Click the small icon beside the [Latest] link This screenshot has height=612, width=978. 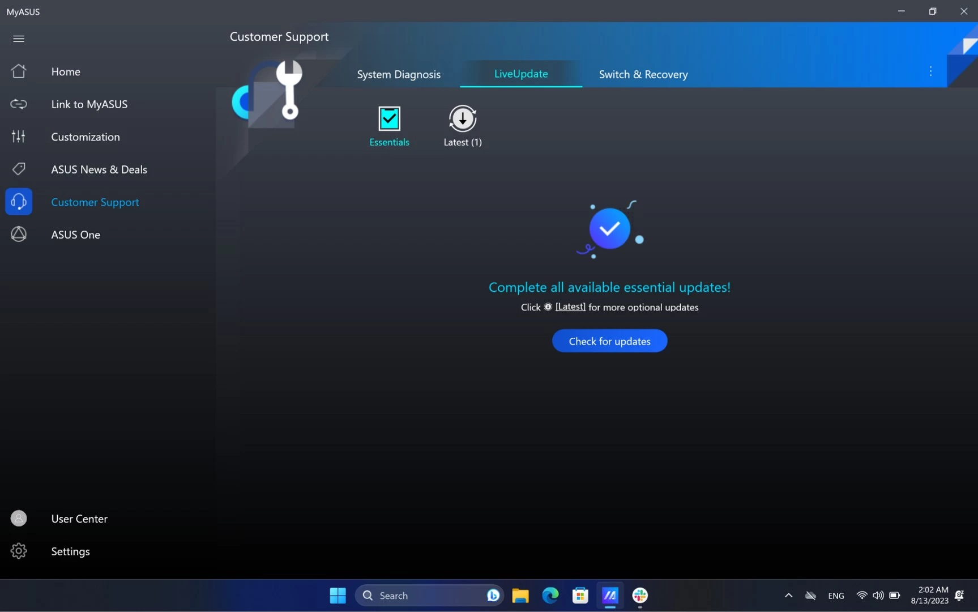(548, 307)
